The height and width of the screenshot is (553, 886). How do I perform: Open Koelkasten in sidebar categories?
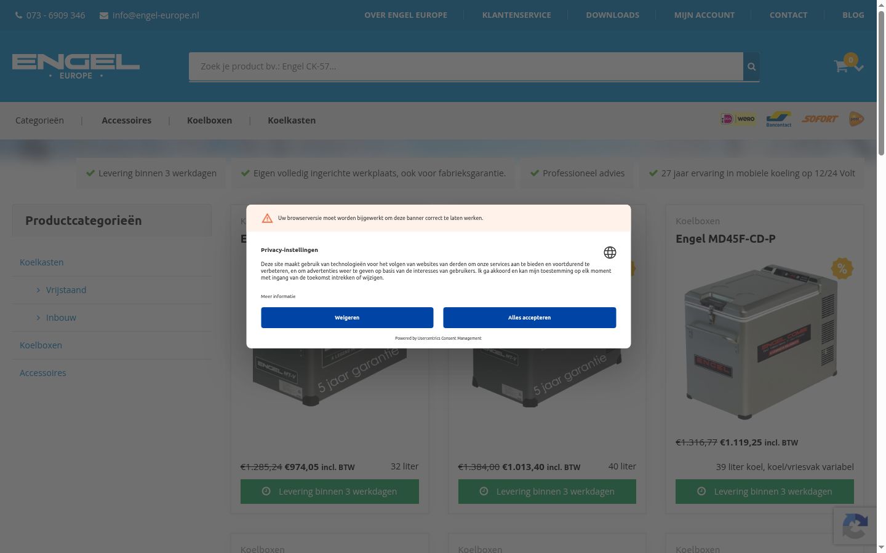coord(42,262)
